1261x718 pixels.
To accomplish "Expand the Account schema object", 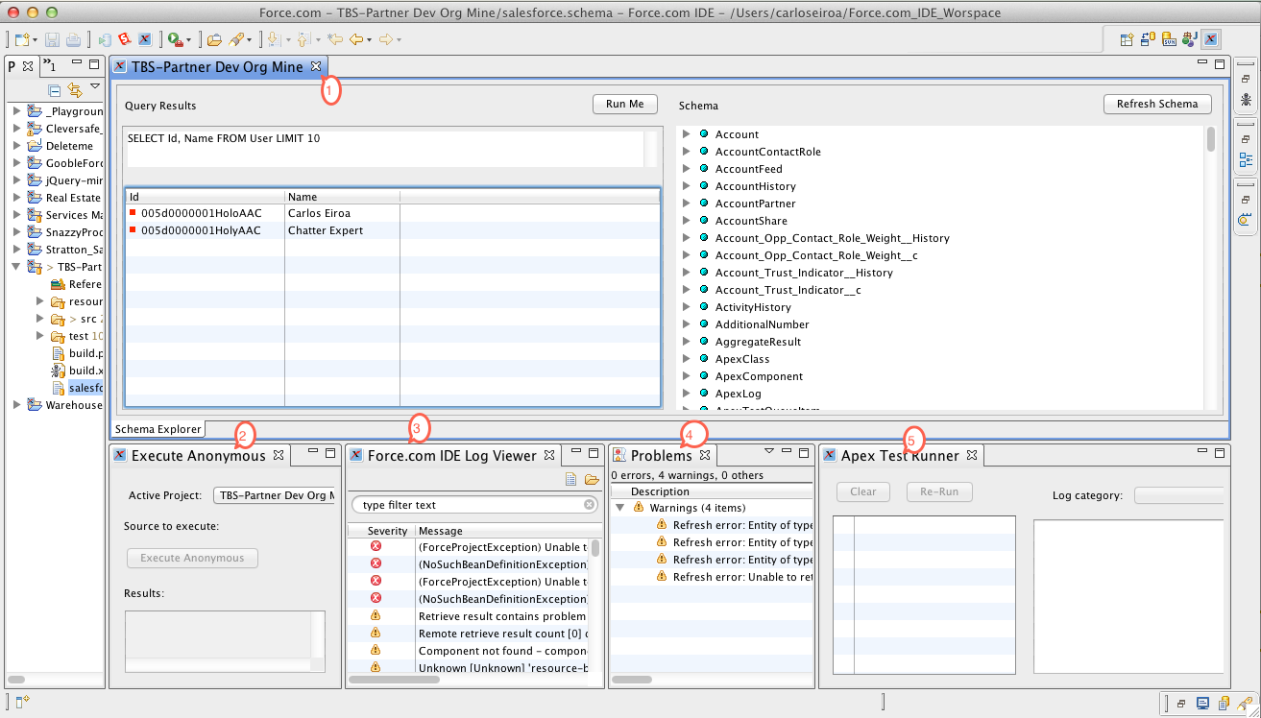I will [x=687, y=134].
